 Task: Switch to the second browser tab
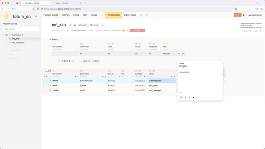[x=67, y=3]
